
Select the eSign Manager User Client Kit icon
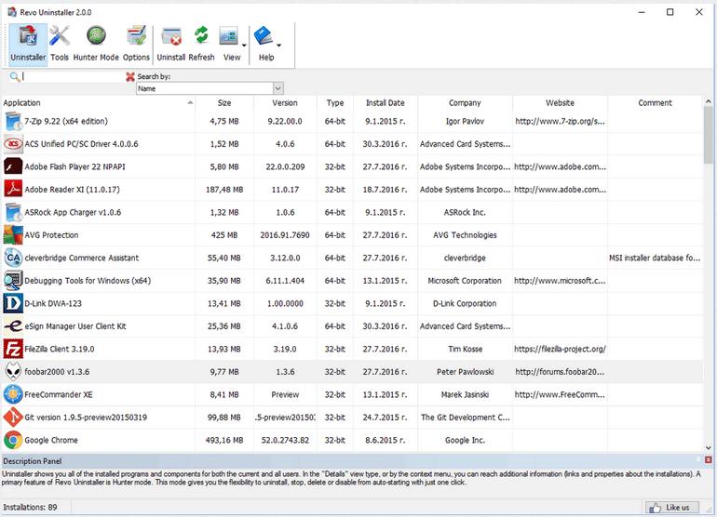(x=13, y=326)
